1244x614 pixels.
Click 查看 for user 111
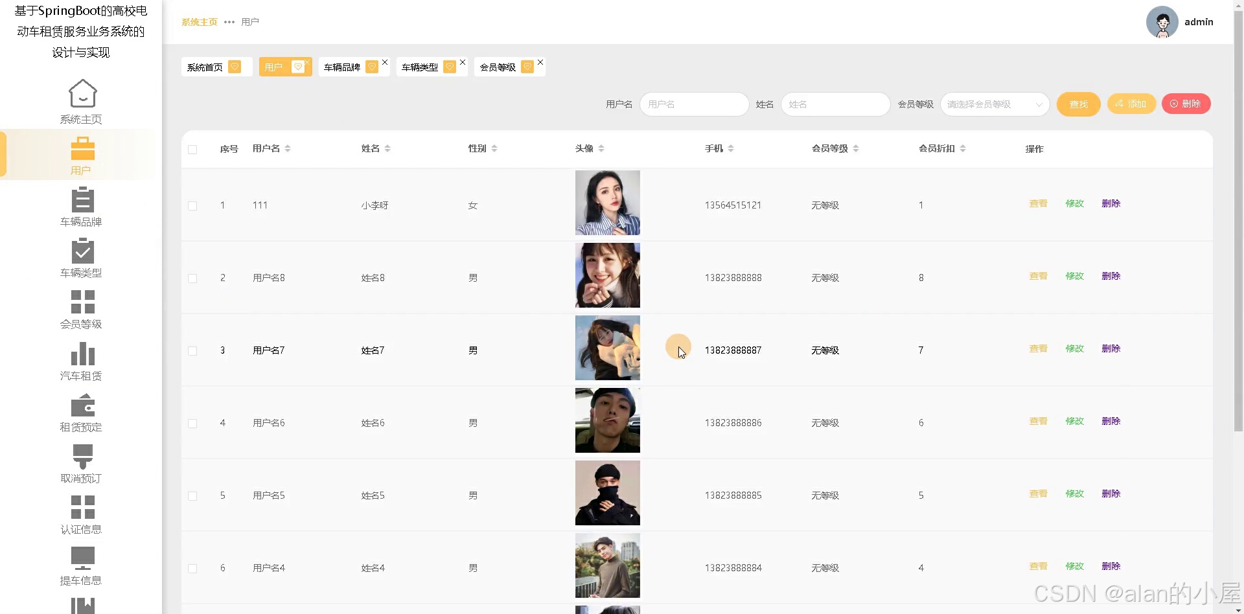[x=1038, y=203]
